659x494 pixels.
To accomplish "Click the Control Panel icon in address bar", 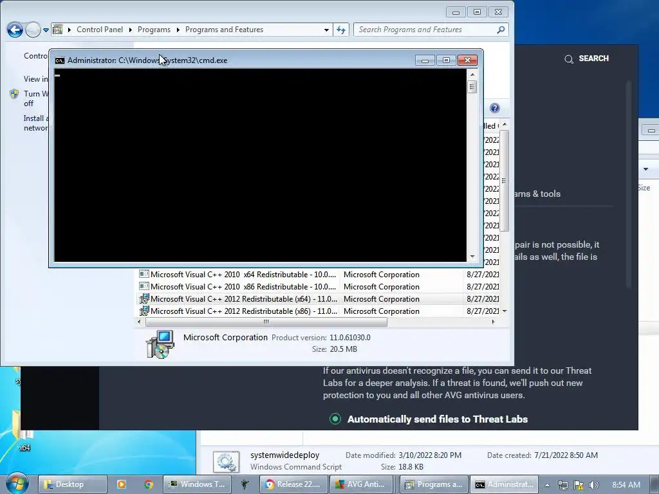I will (57, 30).
